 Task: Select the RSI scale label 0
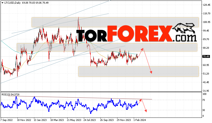tap(203, 116)
